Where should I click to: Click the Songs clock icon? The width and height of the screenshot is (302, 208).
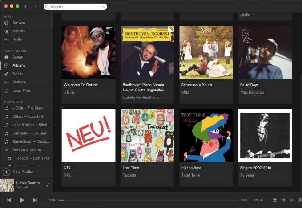[x=7, y=57]
